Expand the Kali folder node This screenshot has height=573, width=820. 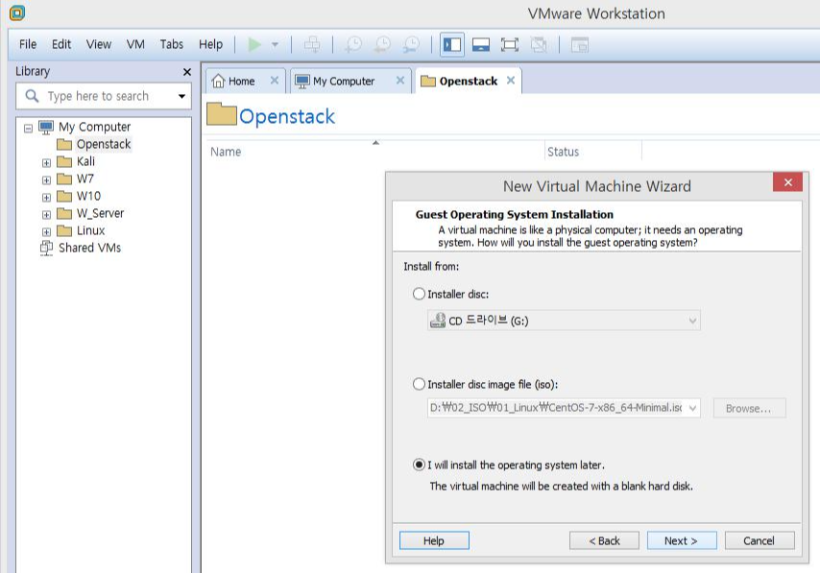(46, 162)
